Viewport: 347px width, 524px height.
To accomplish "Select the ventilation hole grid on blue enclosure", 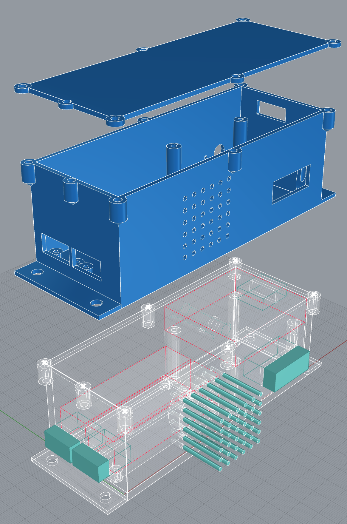I will pos(207,218).
